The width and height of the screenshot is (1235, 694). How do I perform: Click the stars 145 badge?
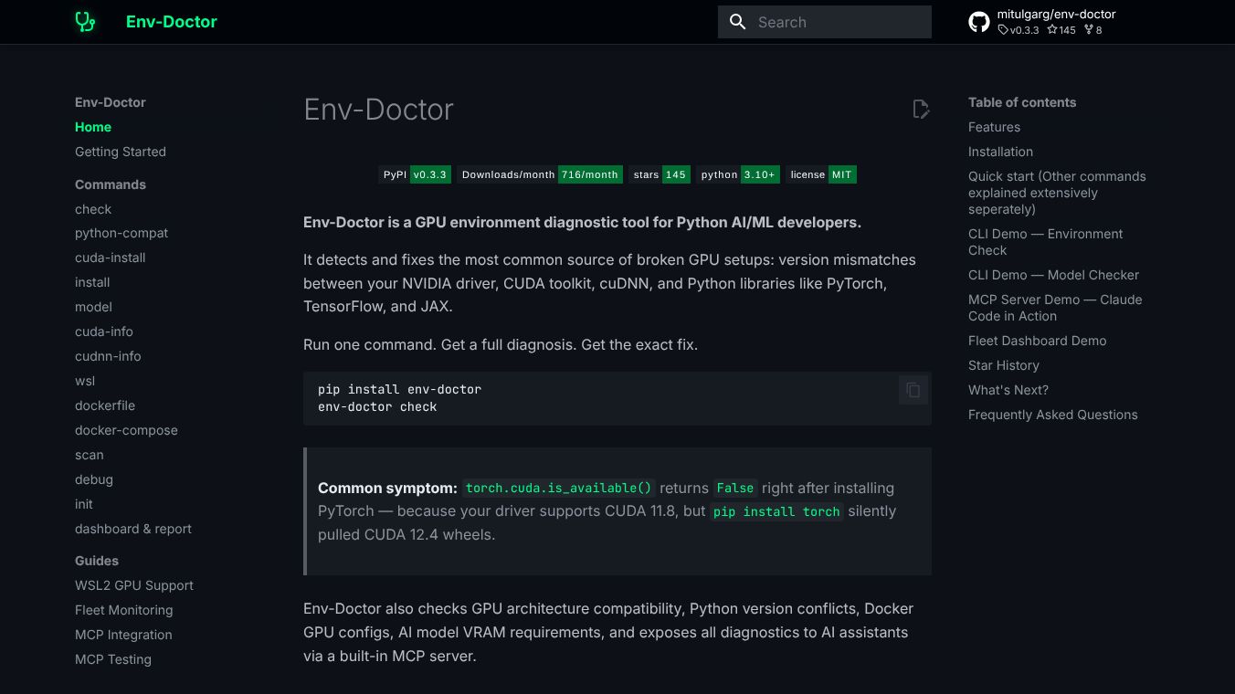(x=660, y=174)
